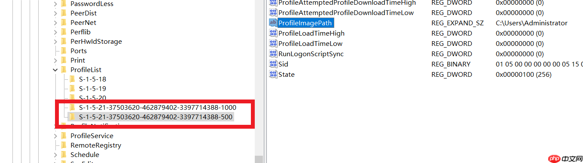Image resolution: width=583 pixels, height=163 pixels.
Task: Click the Sid binary data 01 05 00 00
Action: coord(539,64)
